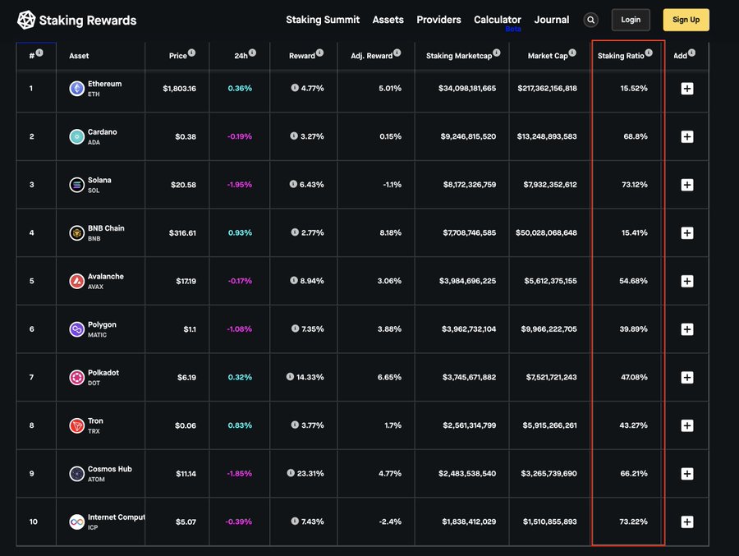
Task: Click info icon next to Price header
Action: pyautogui.click(x=192, y=53)
